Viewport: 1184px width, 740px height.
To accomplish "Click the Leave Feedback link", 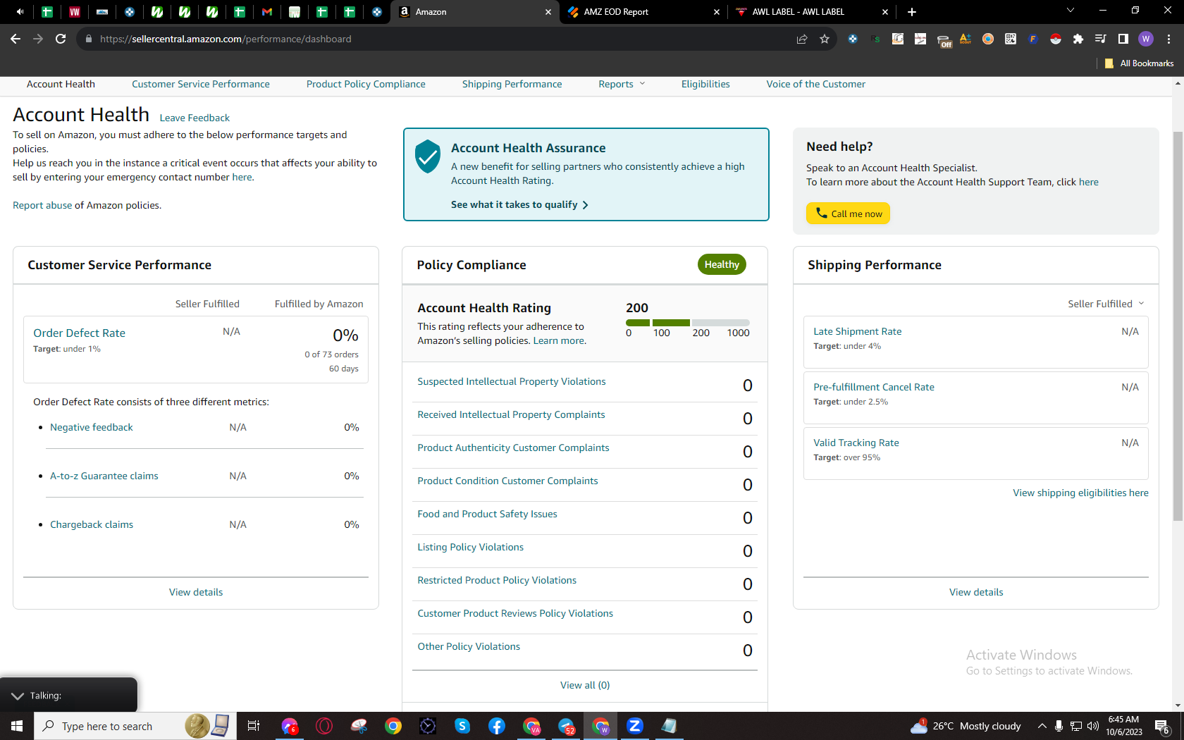I will pos(195,118).
